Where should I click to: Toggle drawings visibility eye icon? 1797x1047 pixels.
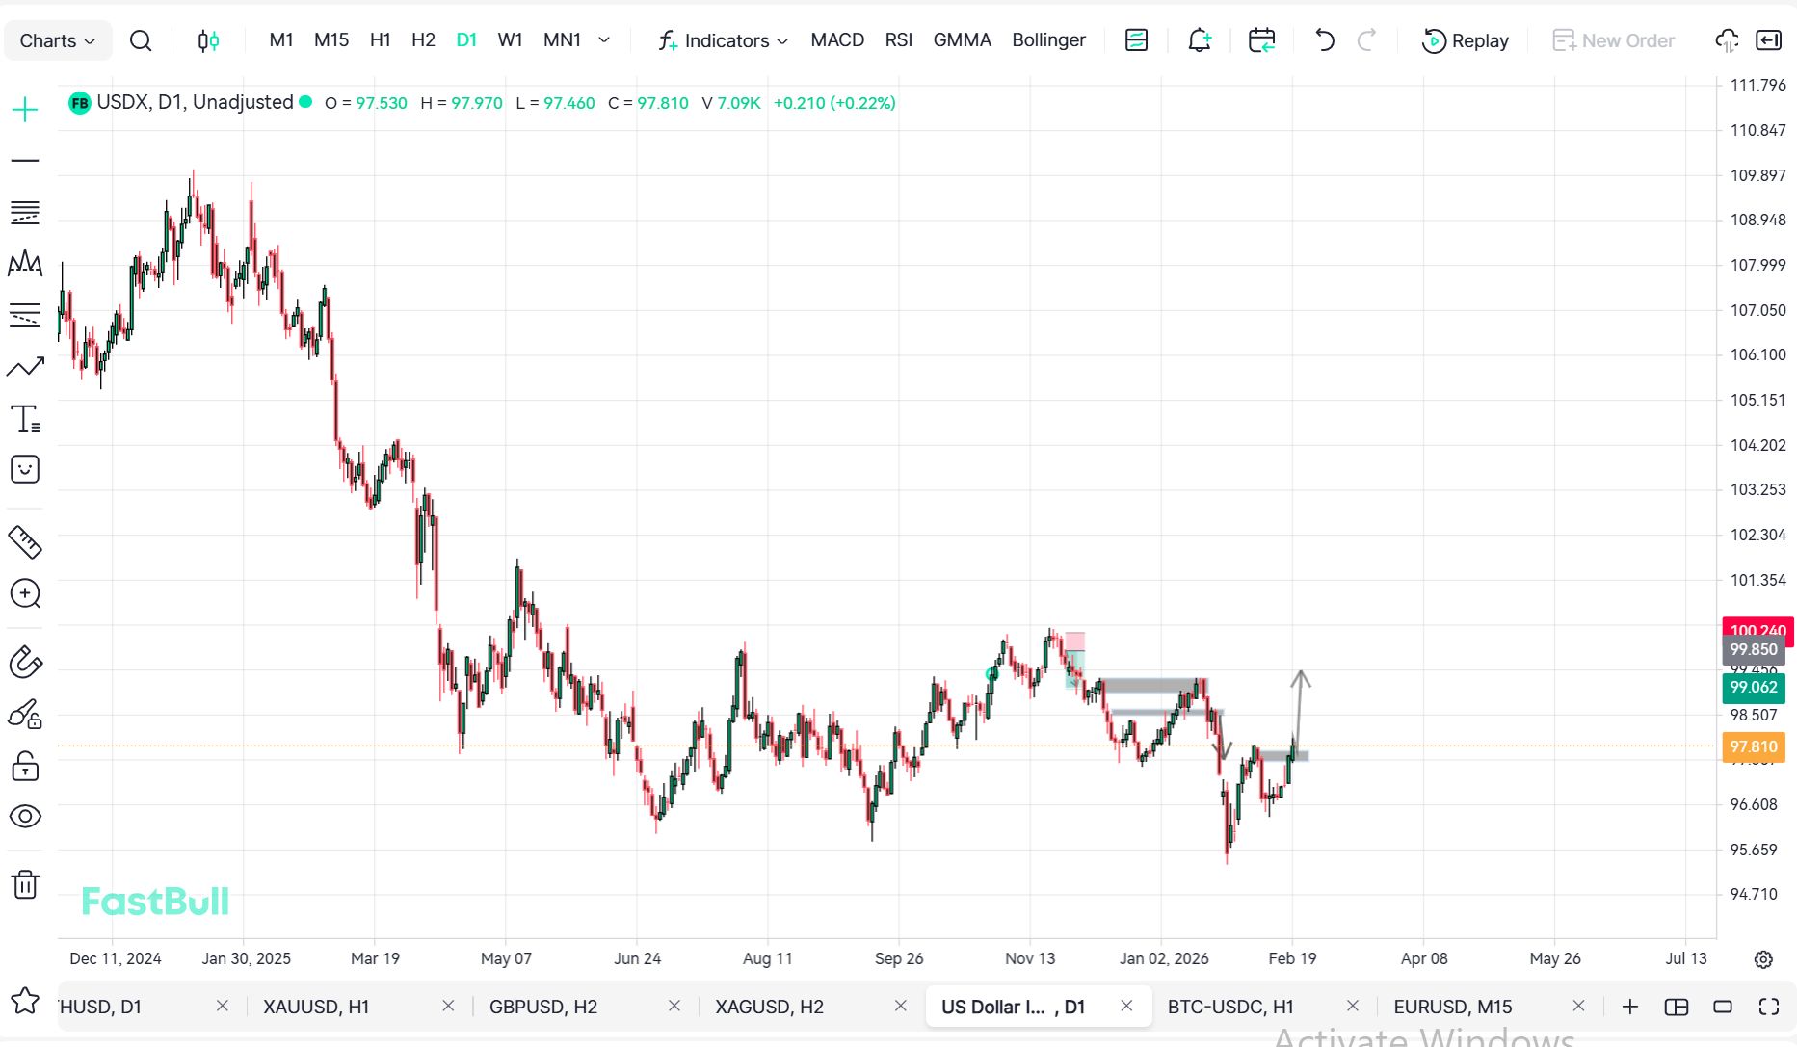tap(25, 817)
